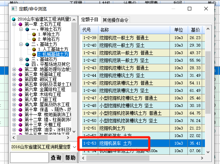This screenshot has height=164, width=220.
Task: Collapse the 一、单独土石方 branch
Action: tap(21, 29)
